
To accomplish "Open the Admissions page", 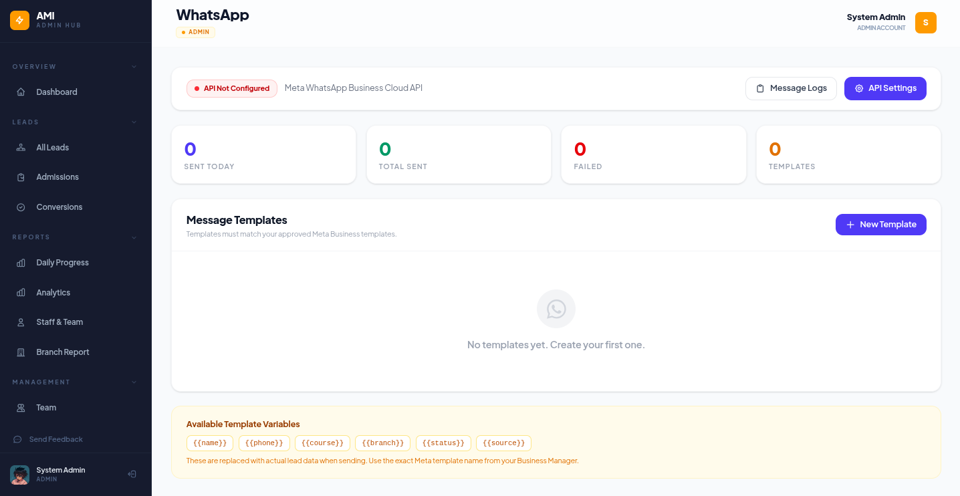I will click(x=76, y=177).
